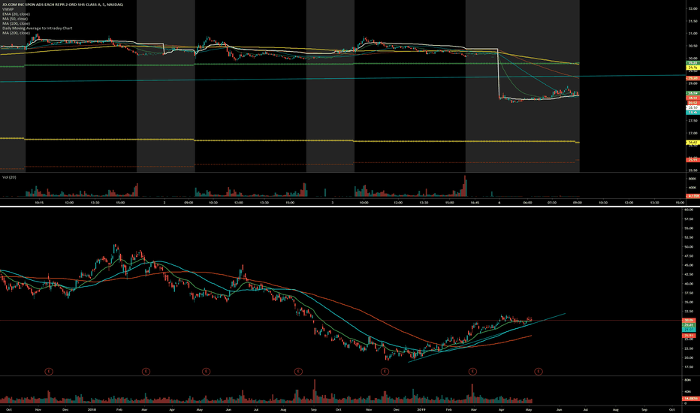The height and width of the screenshot is (413, 700).
Task: Click the 07:30 time axis label
Action: 552,202
